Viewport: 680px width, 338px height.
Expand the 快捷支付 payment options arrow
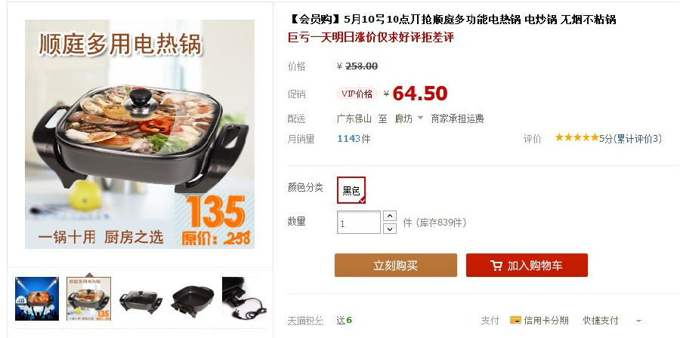(638, 321)
